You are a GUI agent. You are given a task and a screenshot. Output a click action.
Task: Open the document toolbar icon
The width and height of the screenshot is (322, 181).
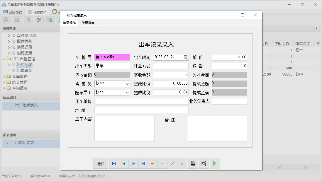pyautogui.click(x=28, y=20)
